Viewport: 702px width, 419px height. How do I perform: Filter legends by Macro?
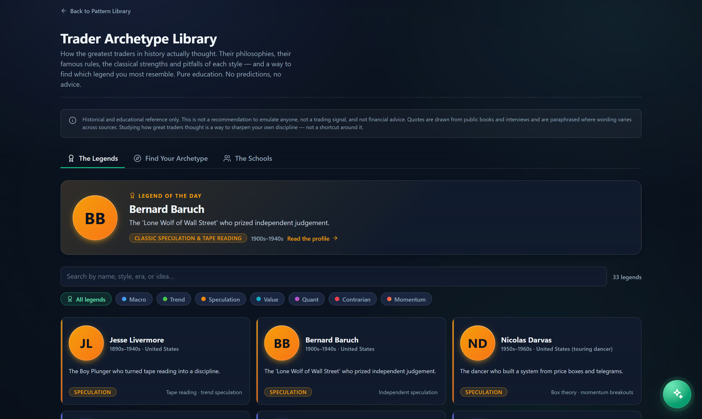(x=134, y=299)
